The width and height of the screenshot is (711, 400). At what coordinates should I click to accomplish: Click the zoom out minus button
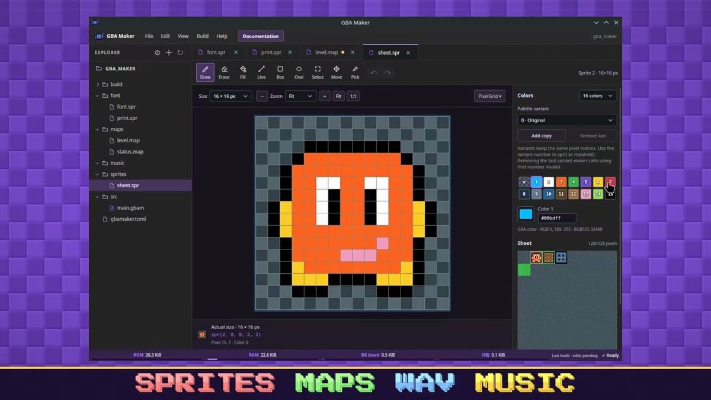click(262, 96)
